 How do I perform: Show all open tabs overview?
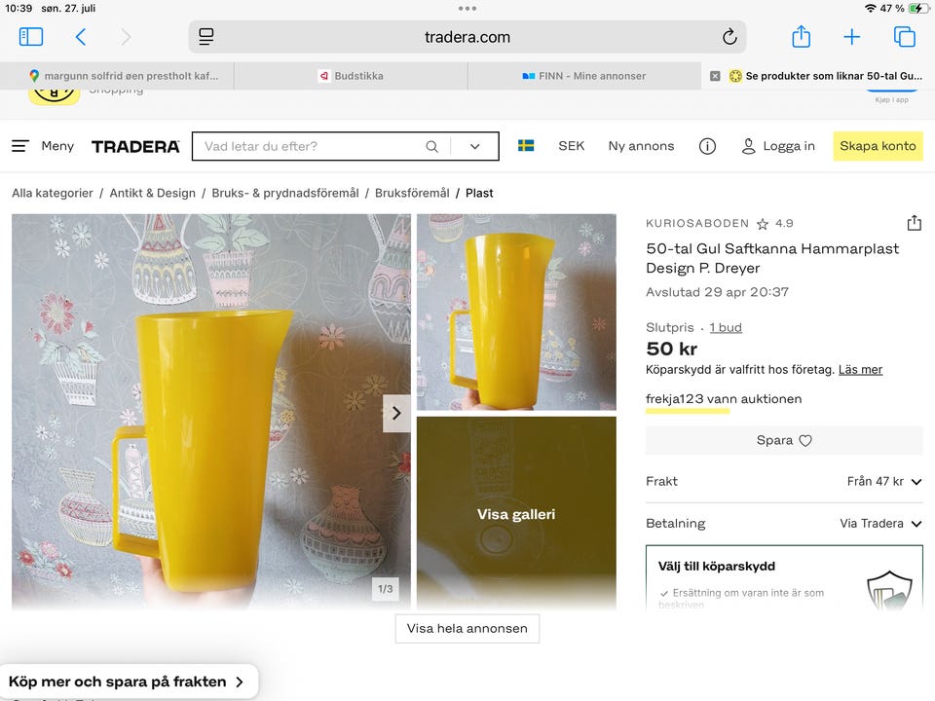(904, 37)
